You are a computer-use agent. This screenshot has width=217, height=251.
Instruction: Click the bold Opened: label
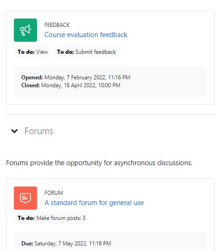(32, 77)
